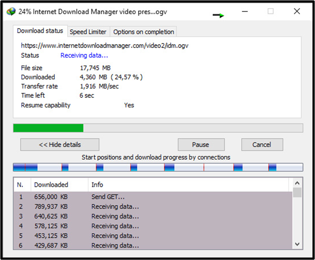Click the Resume capability label

pos(46,105)
